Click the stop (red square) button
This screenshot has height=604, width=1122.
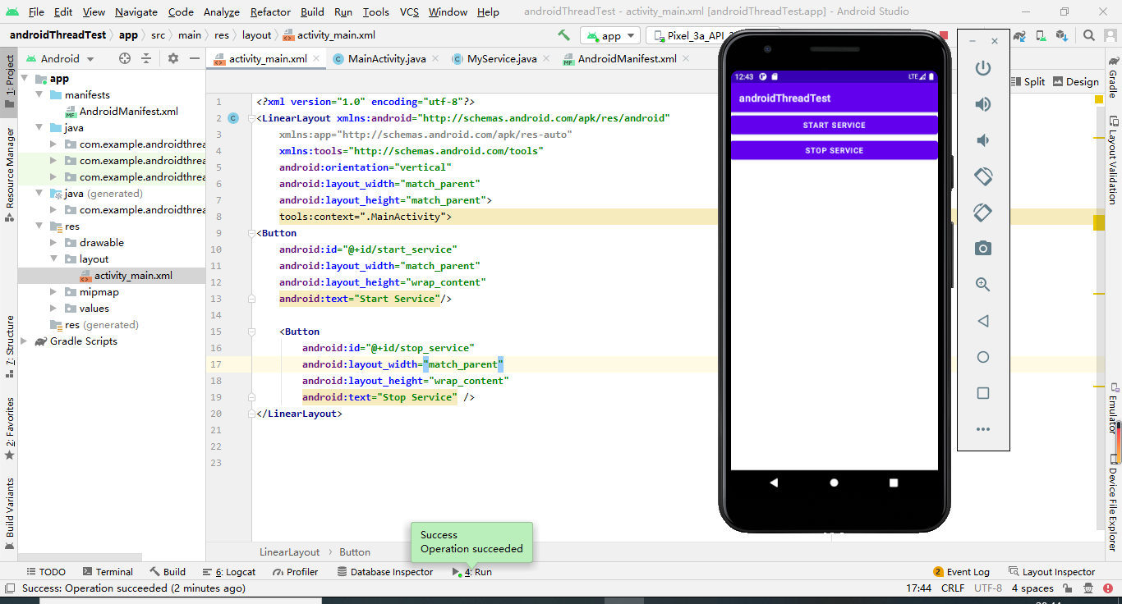(x=944, y=35)
